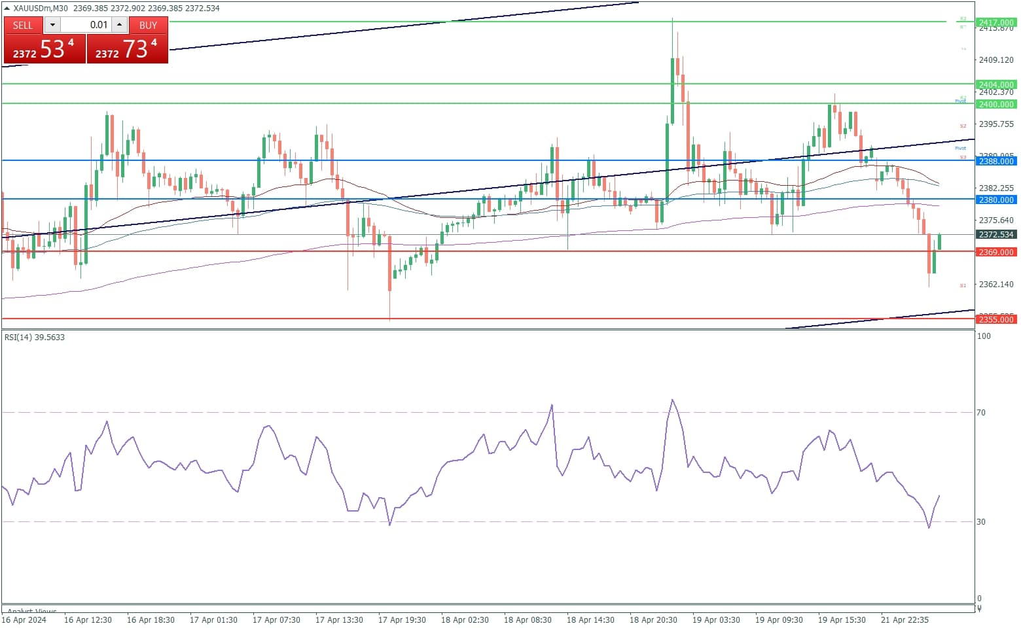Collapse the one-click trading panel triangle
This screenshot has width=1021, height=628.
pyautogui.click(x=7, y=9)
